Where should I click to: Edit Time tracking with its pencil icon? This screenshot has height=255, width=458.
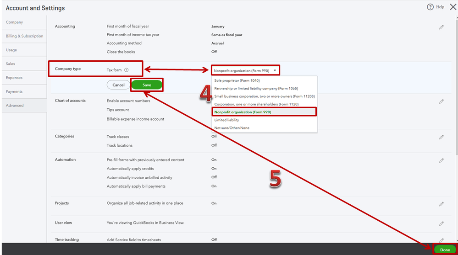[441, 240]
